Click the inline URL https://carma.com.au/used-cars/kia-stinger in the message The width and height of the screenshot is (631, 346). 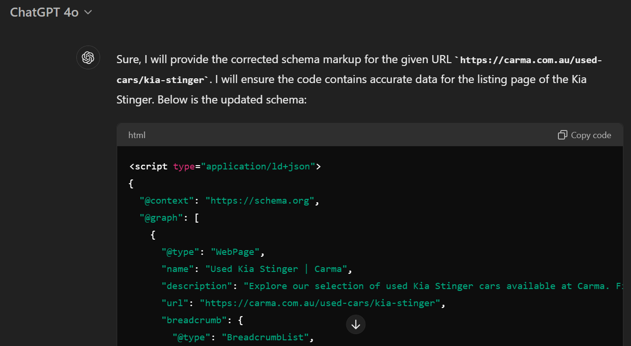tap(359, 70)
